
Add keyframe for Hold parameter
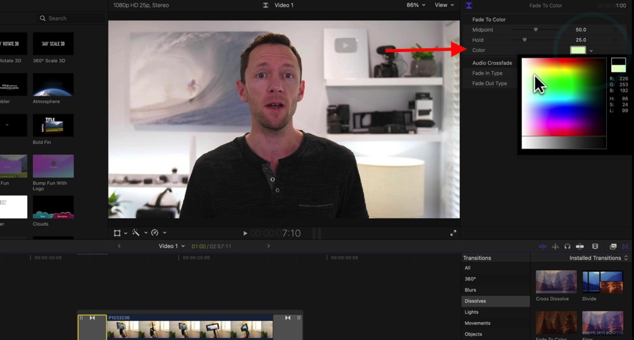[615, 40]
